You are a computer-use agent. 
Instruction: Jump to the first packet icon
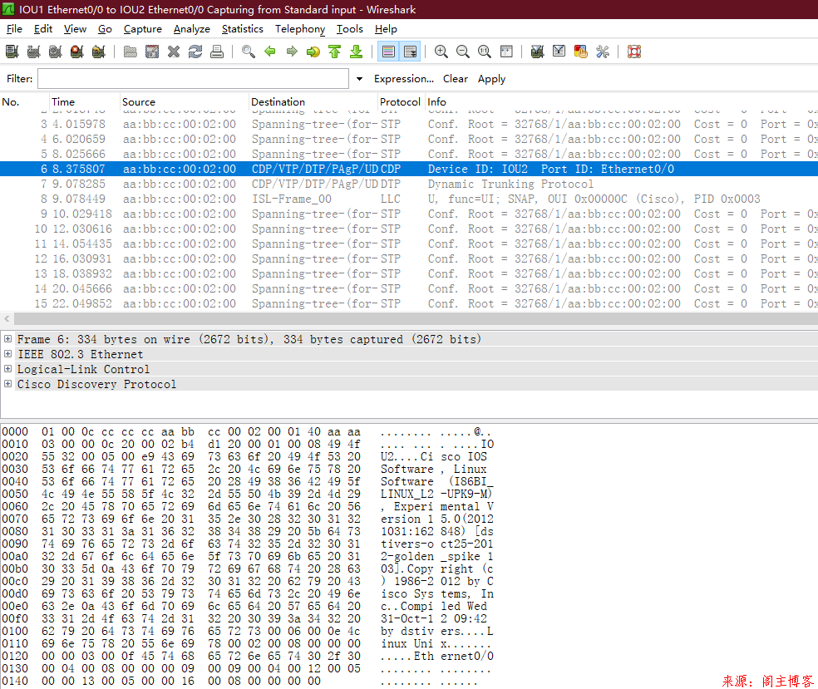click(335, 52)
